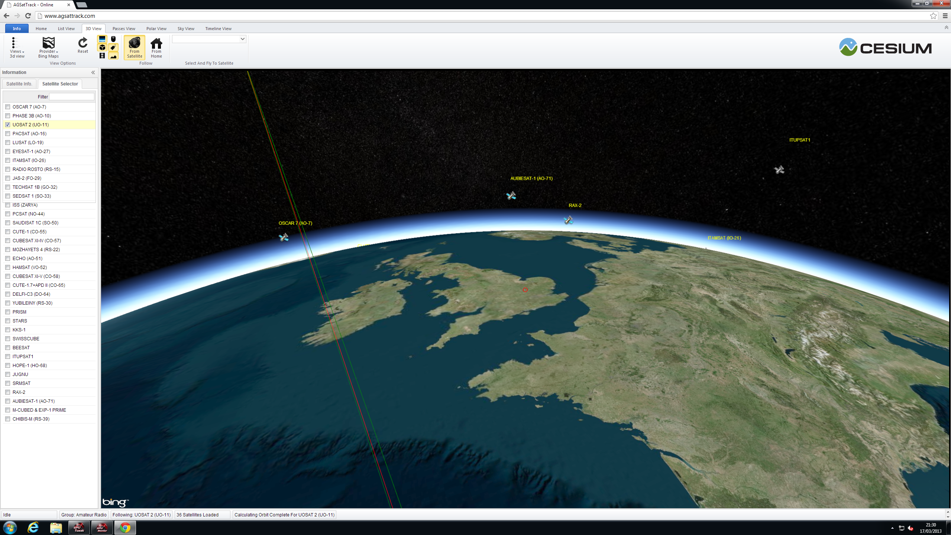Click the Cesium logo

coord(885,47)
